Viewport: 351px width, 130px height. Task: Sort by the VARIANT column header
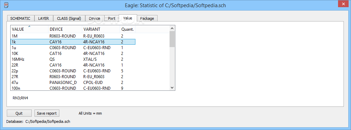point(101,29)
